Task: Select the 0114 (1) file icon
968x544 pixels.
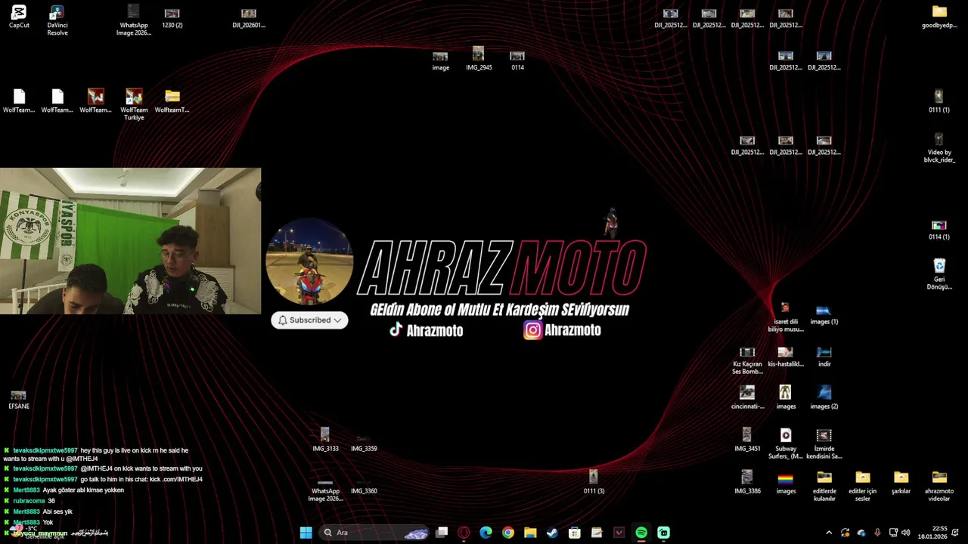Action: [x=939, y=229]
